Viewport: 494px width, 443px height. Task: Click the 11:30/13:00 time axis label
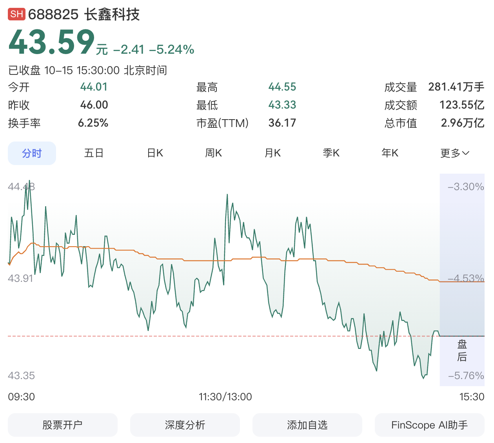[x=225, y=397]
